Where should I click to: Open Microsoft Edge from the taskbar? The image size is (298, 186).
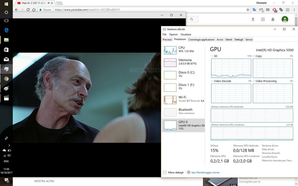[x=6, y=30]
